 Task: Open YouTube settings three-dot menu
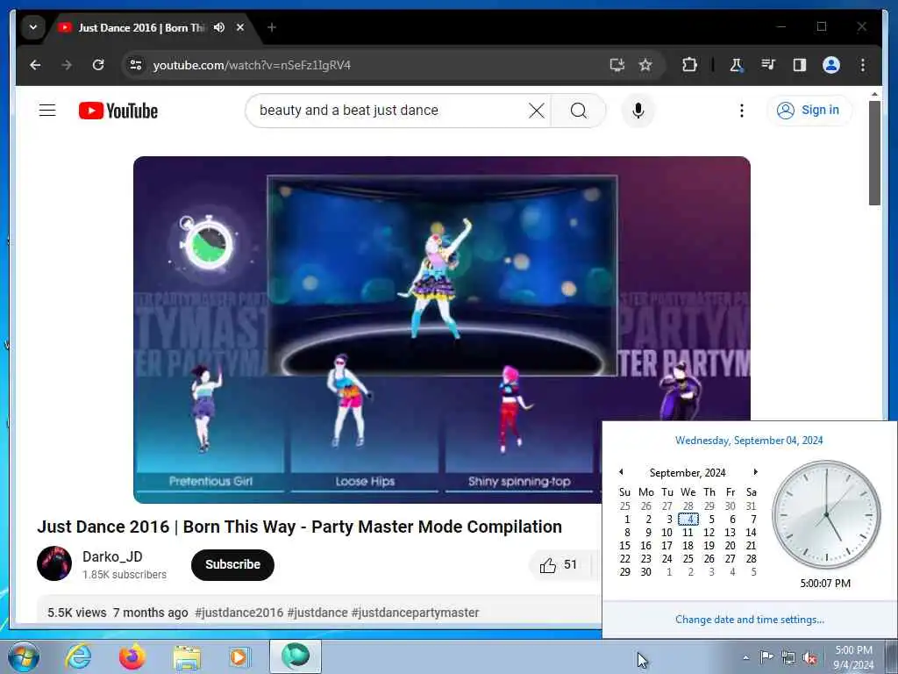tap(742, 110)
